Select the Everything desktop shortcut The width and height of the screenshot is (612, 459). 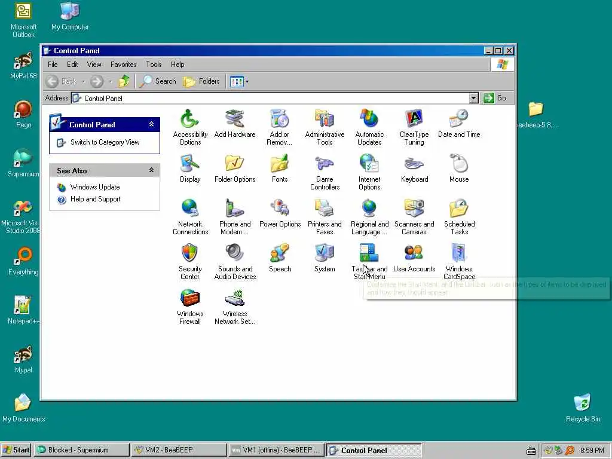pos(23,261)
